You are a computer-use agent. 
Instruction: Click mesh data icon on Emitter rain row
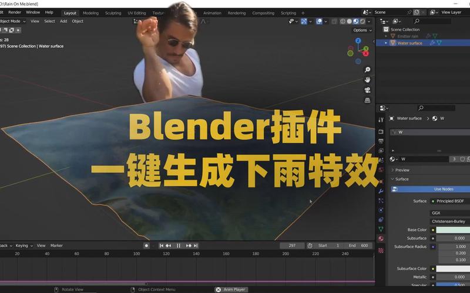(435, 36)
